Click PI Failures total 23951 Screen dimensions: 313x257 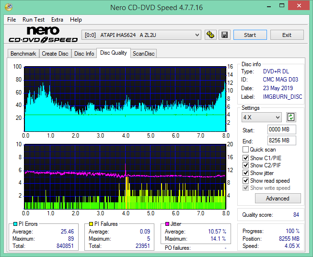[x=142, y=245]
